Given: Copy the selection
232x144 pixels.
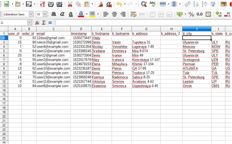Looking at the screenshot, I should 78,4.
